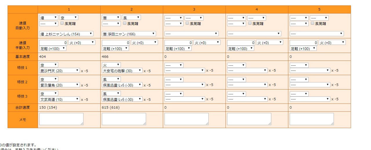Open column 4 character selection dropdown
Image resolution: width=371 pixels, height=150 pixels.
coord(254,34)
